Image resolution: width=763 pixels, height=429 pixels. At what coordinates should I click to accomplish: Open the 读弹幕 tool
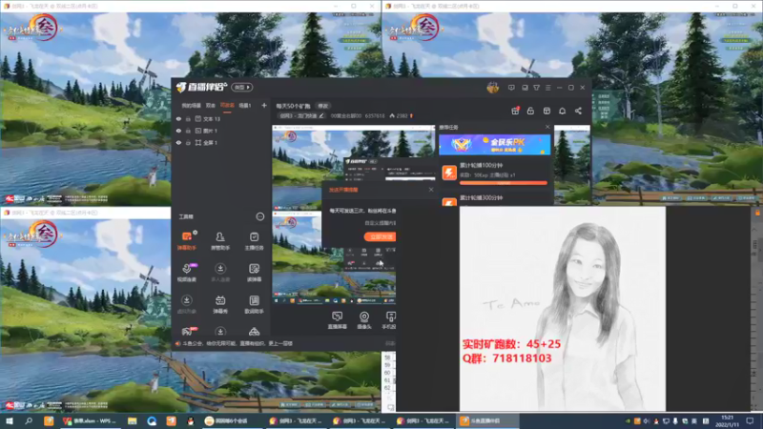pos(254,273)
